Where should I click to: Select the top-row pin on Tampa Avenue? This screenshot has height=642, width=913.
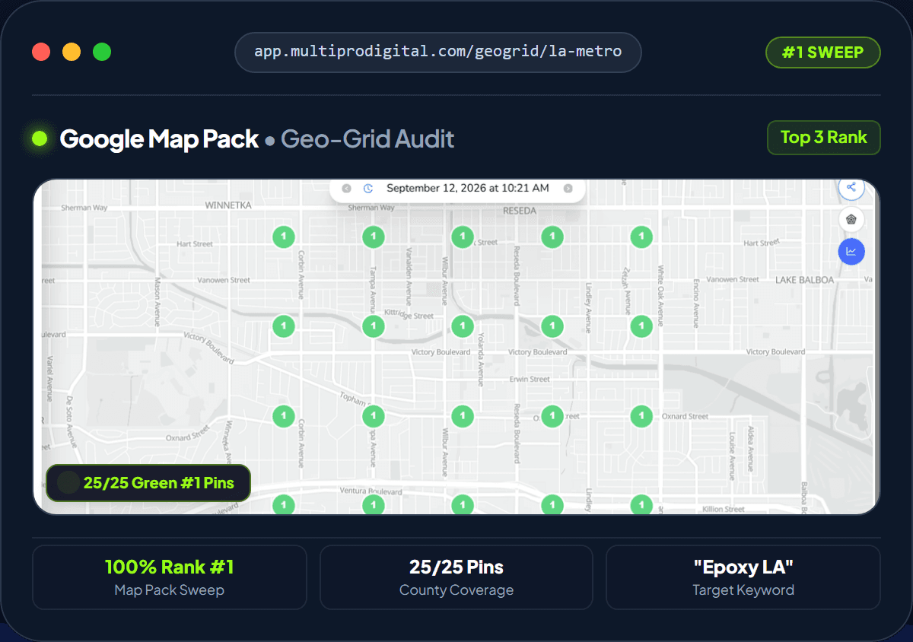coord(373,237)
